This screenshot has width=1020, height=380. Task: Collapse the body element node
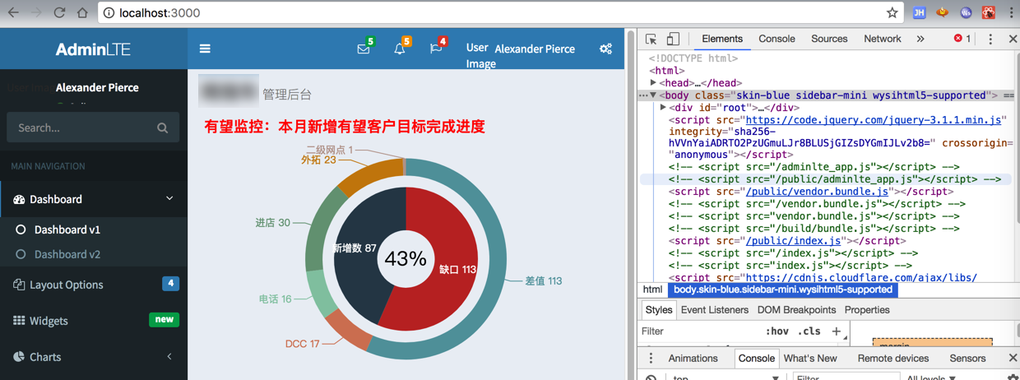click(653, 95)
